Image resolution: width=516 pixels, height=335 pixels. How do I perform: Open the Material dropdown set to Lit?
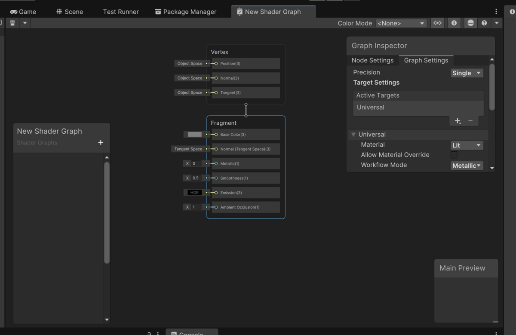point(467,145)
